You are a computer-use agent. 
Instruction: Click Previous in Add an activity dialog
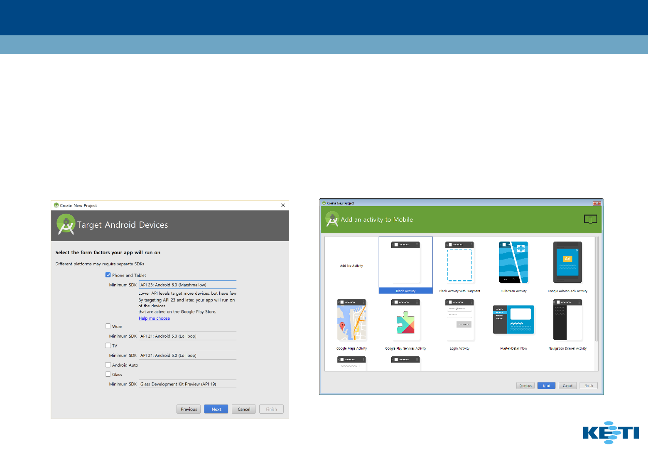point(525,386)
